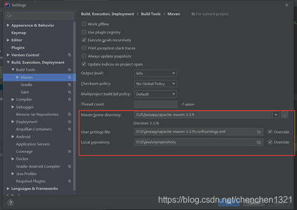Expand the Maven sub-settings arrow
The height and width of the screenshot is (210, 297).
click(18, 77)
